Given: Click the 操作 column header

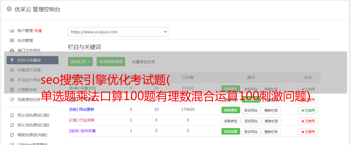Looking at the screenshot, I should point(251,77).
